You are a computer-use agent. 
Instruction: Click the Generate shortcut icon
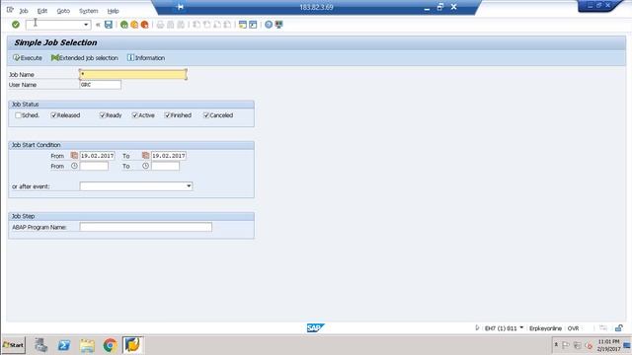[x=253, y=25]
